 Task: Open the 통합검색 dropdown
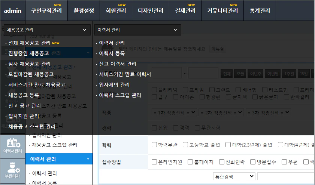234,176
